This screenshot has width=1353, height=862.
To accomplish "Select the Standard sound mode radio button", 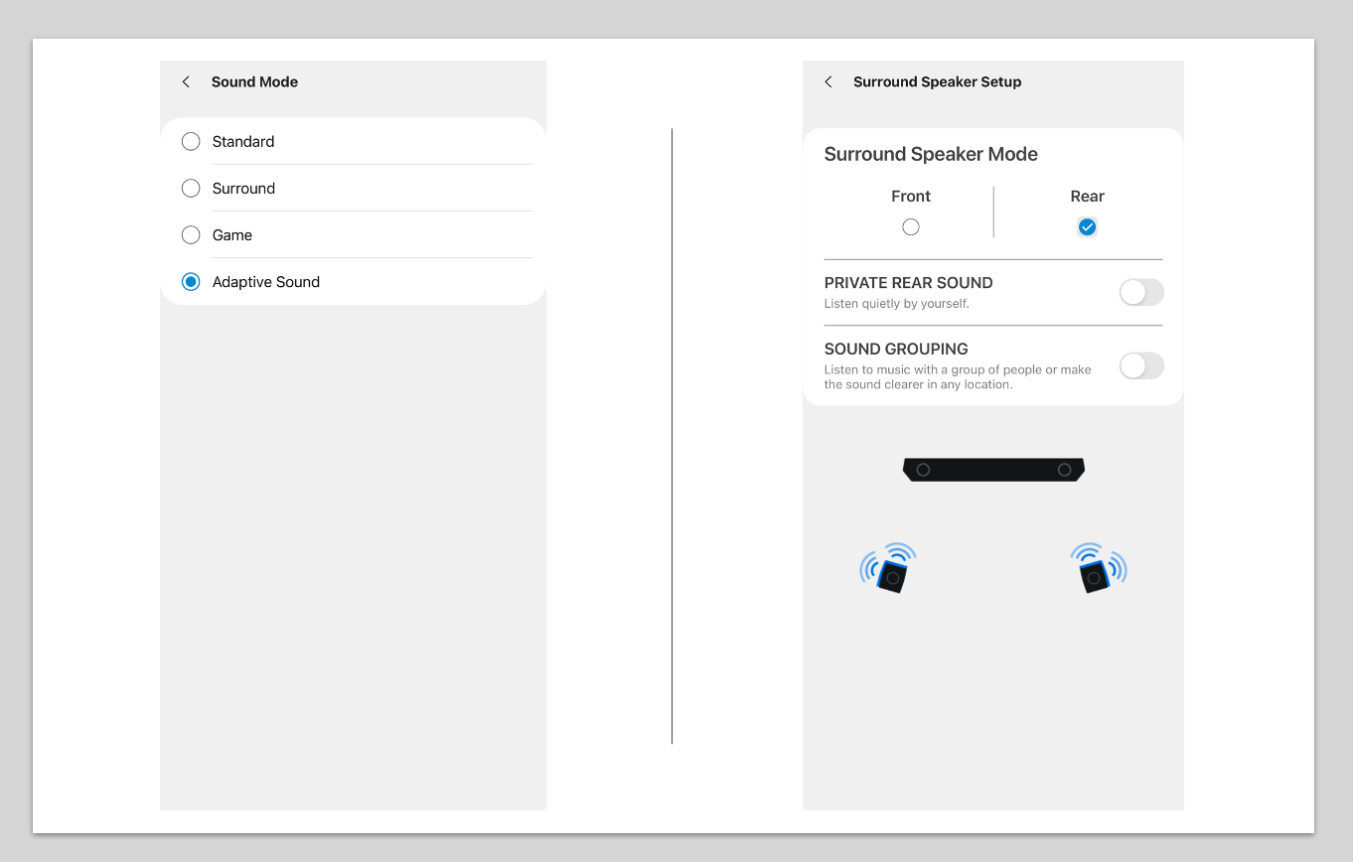I will [191, 142].
